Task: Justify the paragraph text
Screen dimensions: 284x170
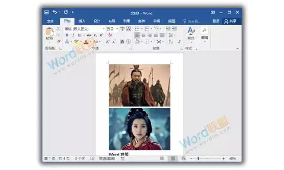Action: click(x=156, y=35)
